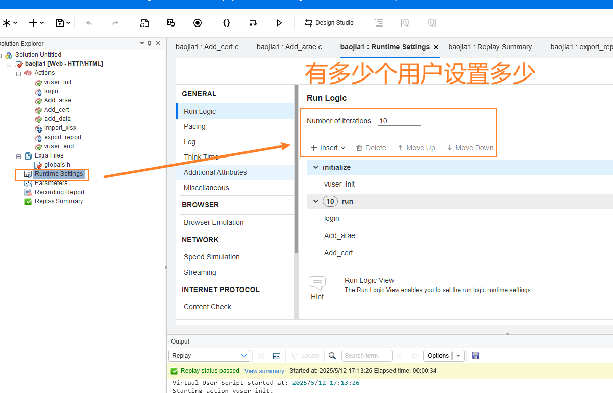Replay the script with the play icon

coord(279,23)
